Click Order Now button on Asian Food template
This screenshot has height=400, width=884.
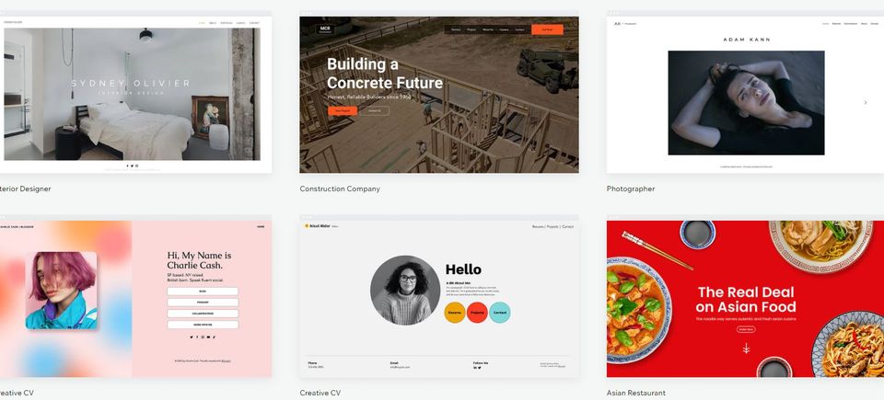[745, 329]
